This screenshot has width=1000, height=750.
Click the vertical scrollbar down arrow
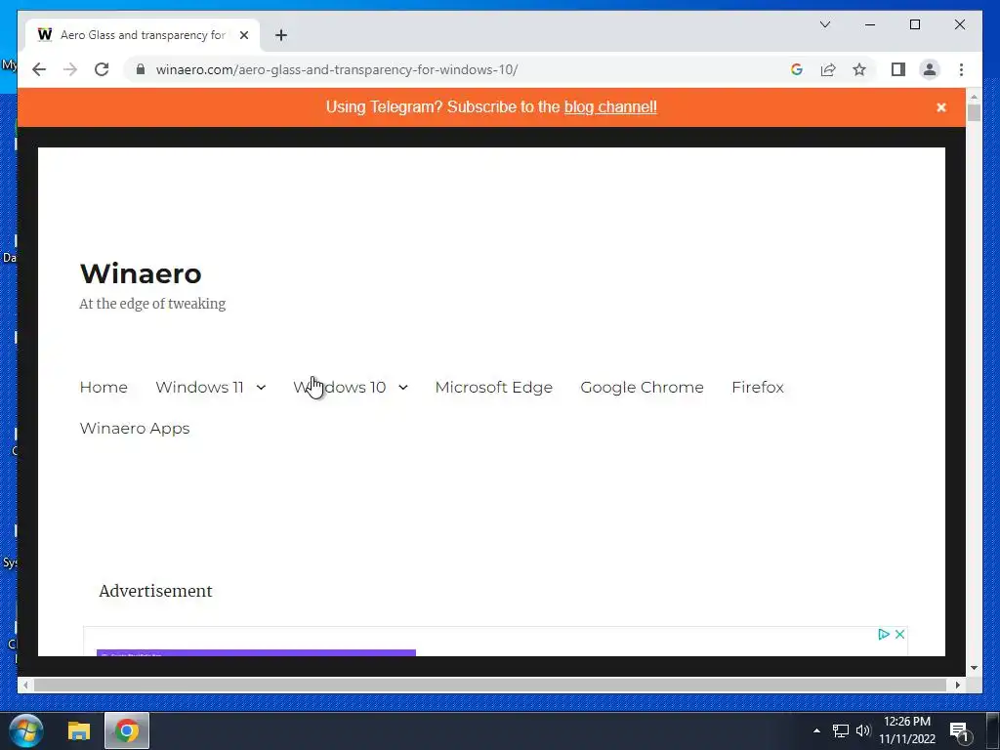click(974, 668)
